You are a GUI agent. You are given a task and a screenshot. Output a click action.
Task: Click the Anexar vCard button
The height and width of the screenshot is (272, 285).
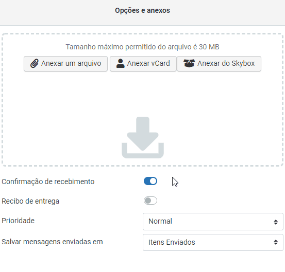click(x=143, y=64)
